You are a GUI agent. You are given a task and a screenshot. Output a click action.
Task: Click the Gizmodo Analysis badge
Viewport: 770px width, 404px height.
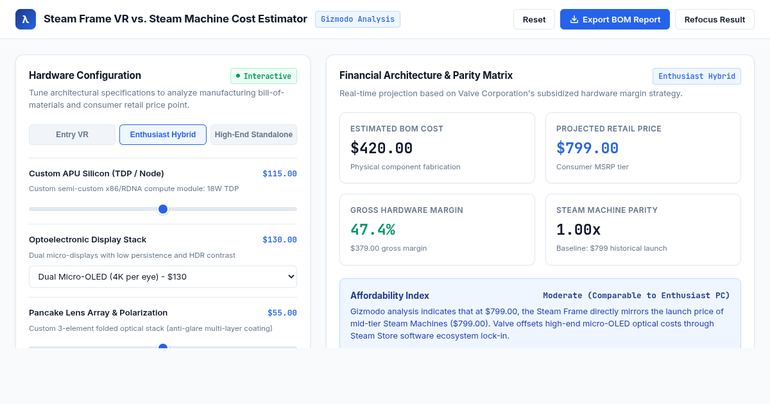357,19
